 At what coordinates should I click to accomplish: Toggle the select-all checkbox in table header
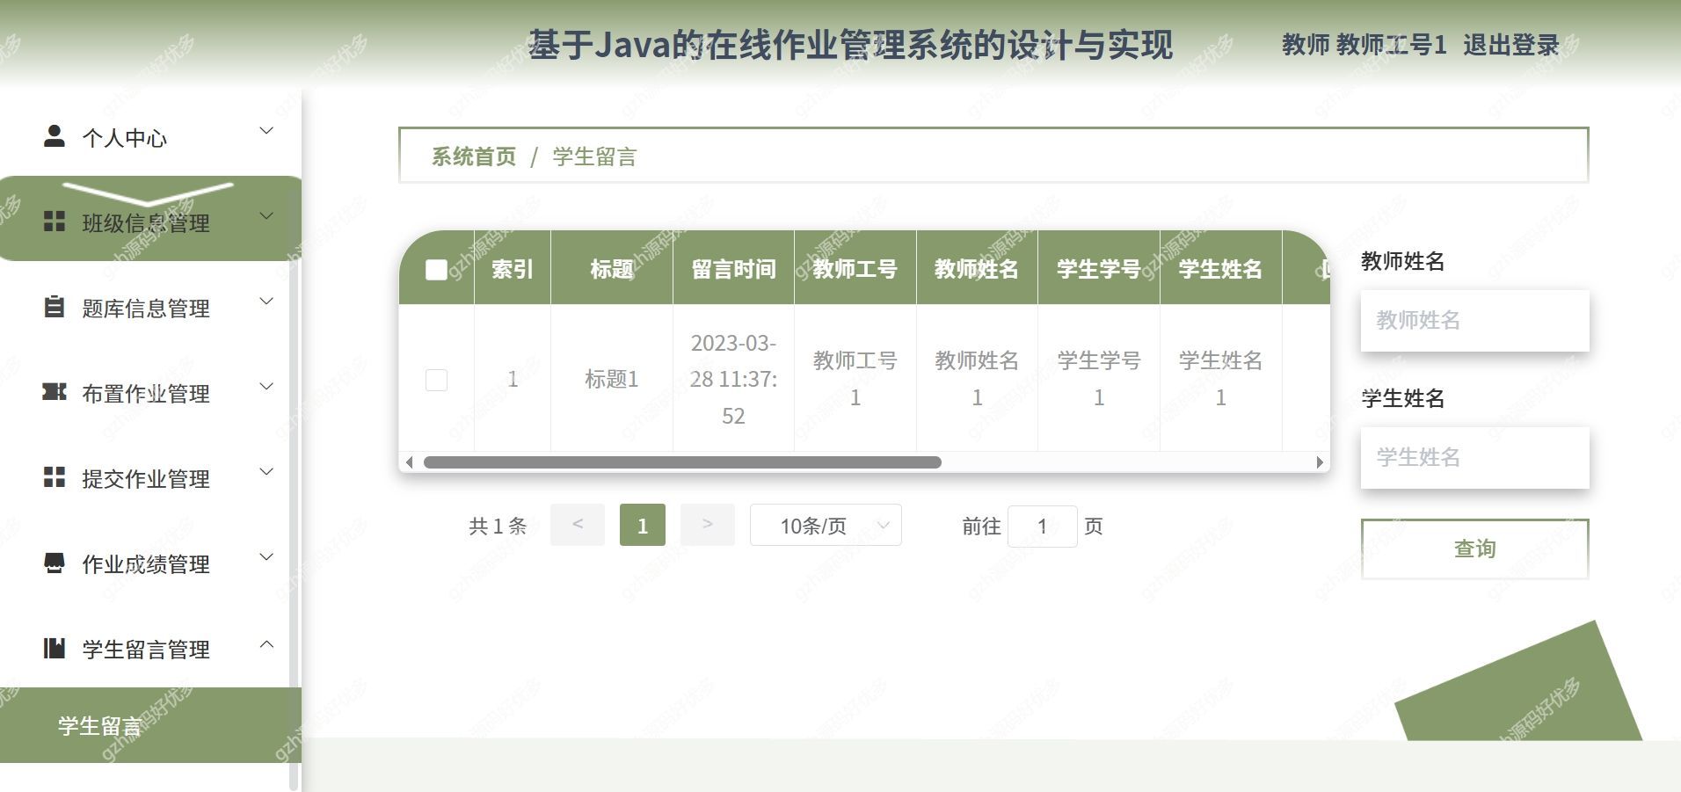pyautogui.click(x=436, y=269)
